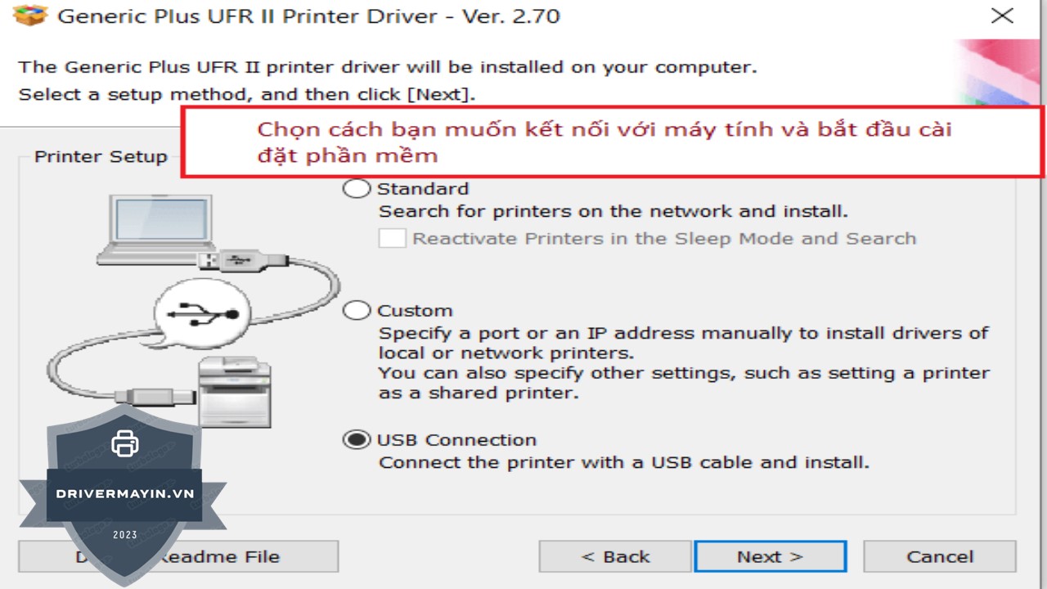Click the laptop illustration
Viewport: 1047px width, 589px height.
pos(155,230)
